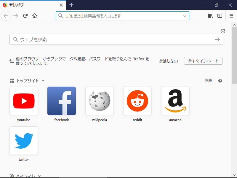The width and height of the screenshot is (237, 178).
Task: Open the wikipedia top site tile
Action: [100, 101]
